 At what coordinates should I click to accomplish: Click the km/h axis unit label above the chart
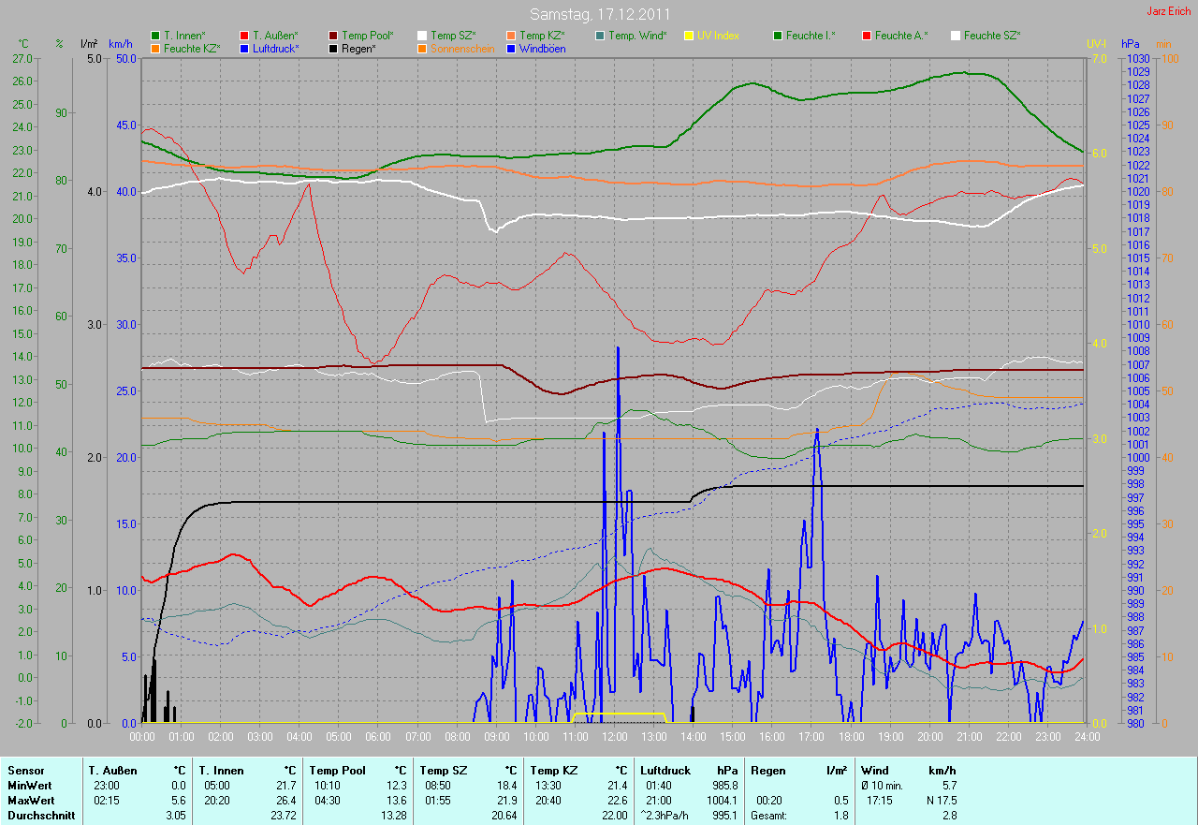120,44
